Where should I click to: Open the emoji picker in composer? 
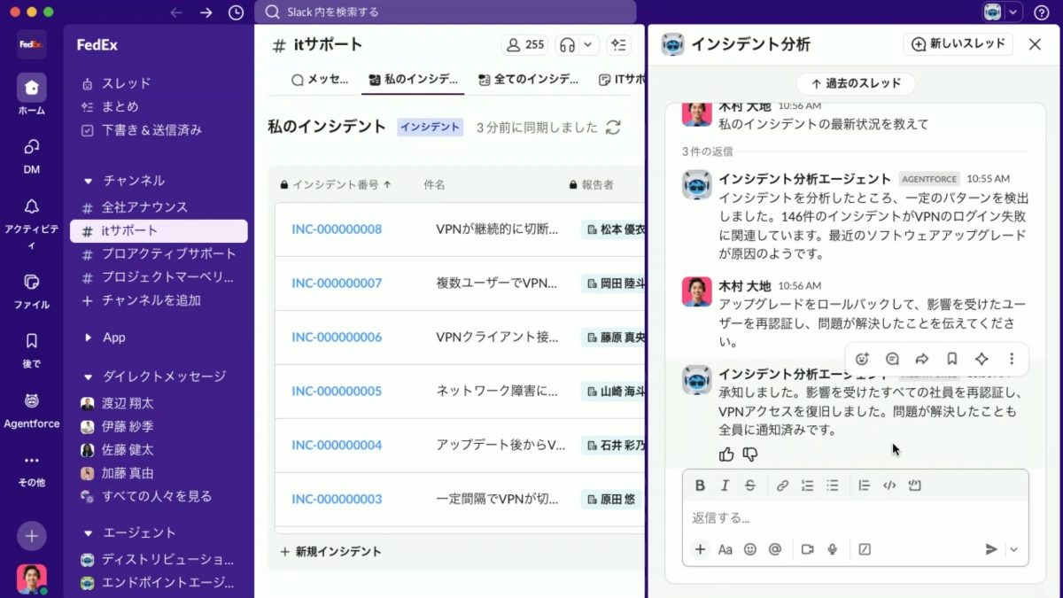(x=750, y=549)
